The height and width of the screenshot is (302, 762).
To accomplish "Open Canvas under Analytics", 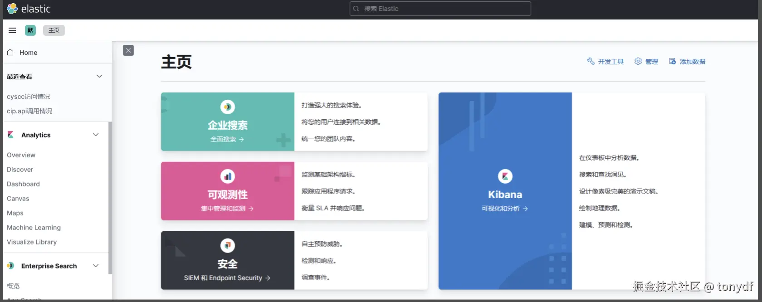I will pyautogui.click(x=18, y=199).
